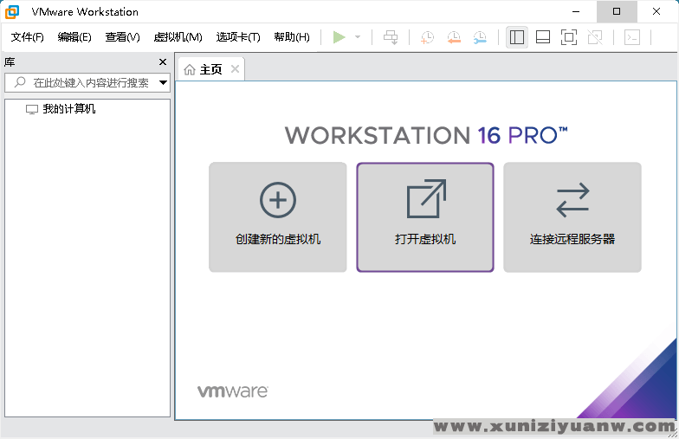Screen dimensions: 679x439
Task: Toggle Unity mode icon in toolbar
Action: coord(594,37)
